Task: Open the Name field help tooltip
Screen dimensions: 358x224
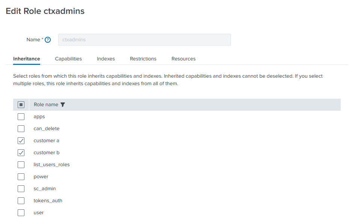Action: point(47,39)
